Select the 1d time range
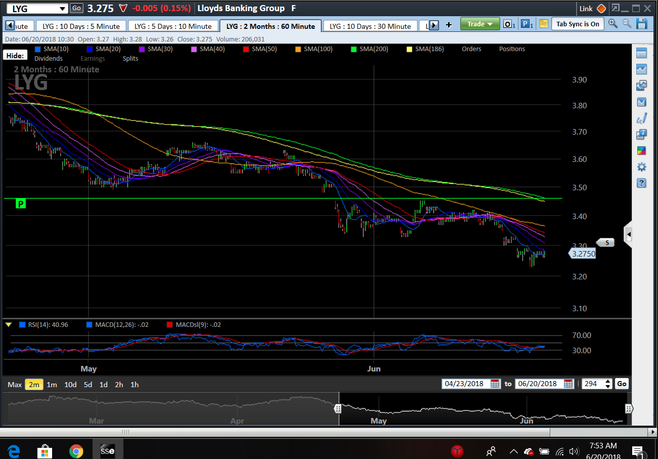 (x=103, y=385)
